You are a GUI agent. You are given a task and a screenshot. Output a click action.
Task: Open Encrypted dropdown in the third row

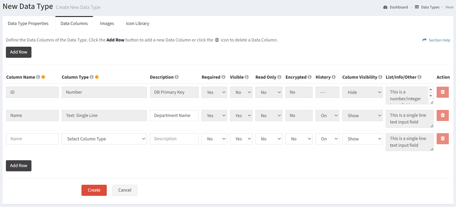pyautogui.click(x=299, y=139)
